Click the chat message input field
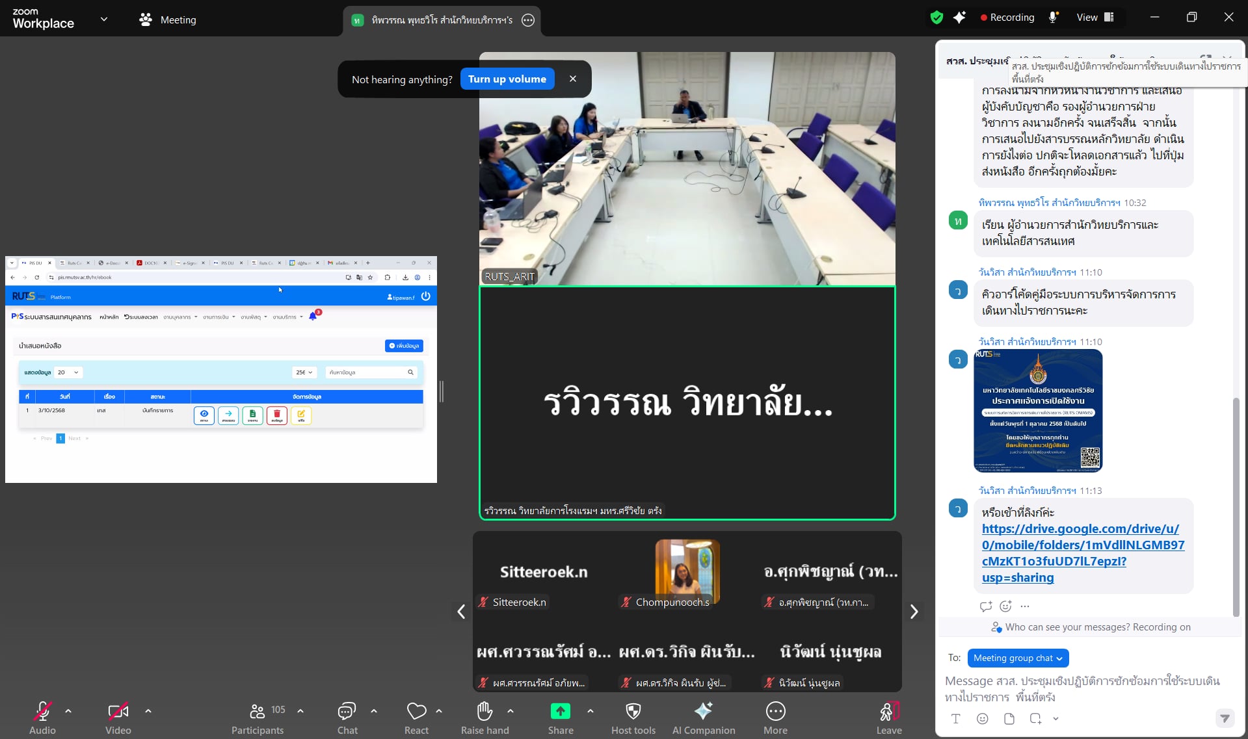Image resolution: width=1248 pixels, height=739 pixels. click(1082, 688)
